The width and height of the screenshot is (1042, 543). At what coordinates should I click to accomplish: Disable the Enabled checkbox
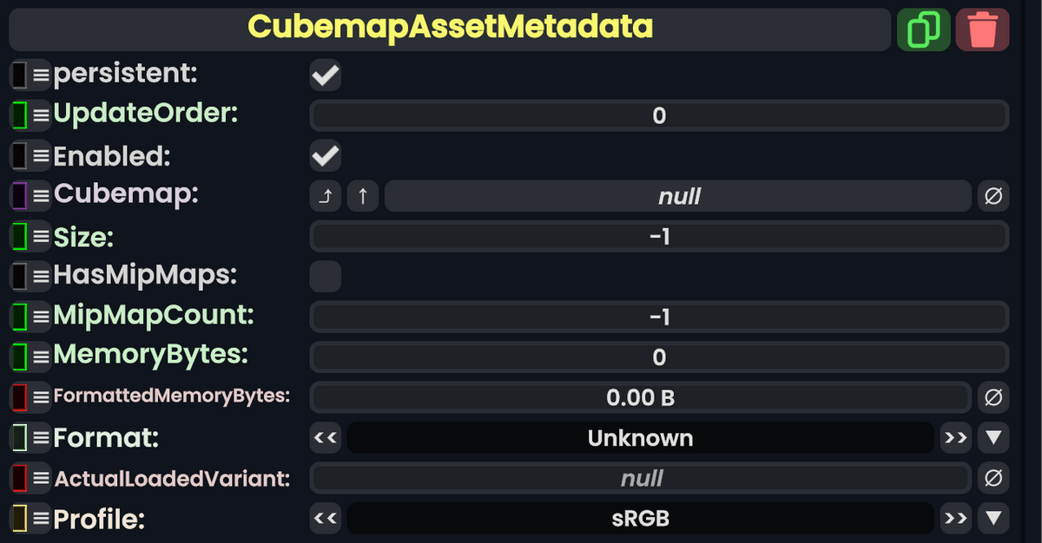click(x=325, y=155)
